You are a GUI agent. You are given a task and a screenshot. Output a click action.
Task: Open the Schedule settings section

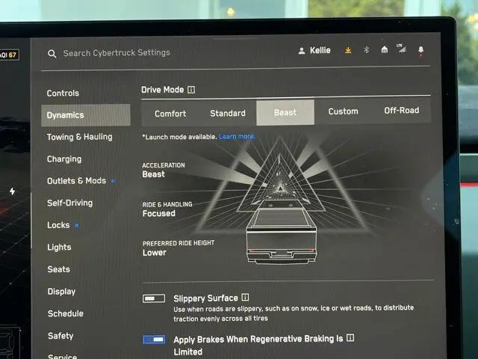[66, 313]
